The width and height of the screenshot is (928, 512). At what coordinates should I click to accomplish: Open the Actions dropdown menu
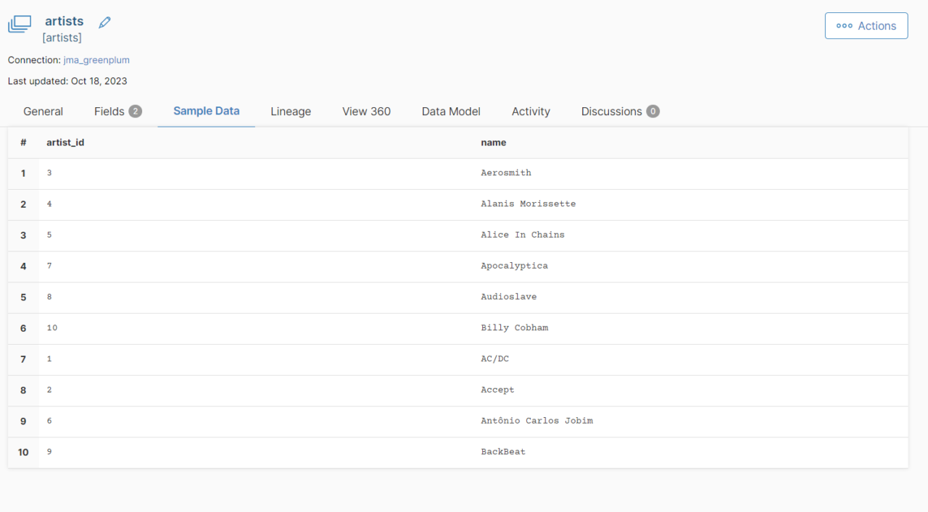coord(866,25)
